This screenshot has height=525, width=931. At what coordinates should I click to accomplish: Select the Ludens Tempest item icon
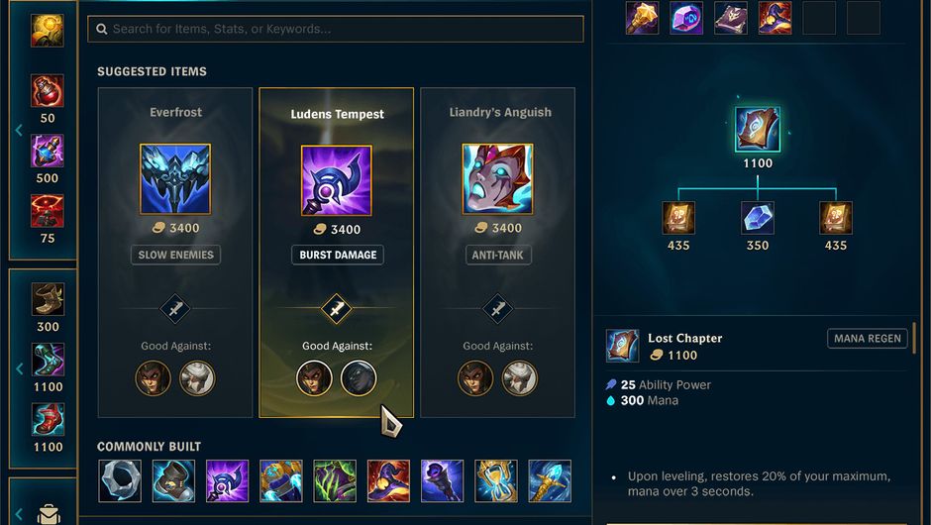[337, 180]
